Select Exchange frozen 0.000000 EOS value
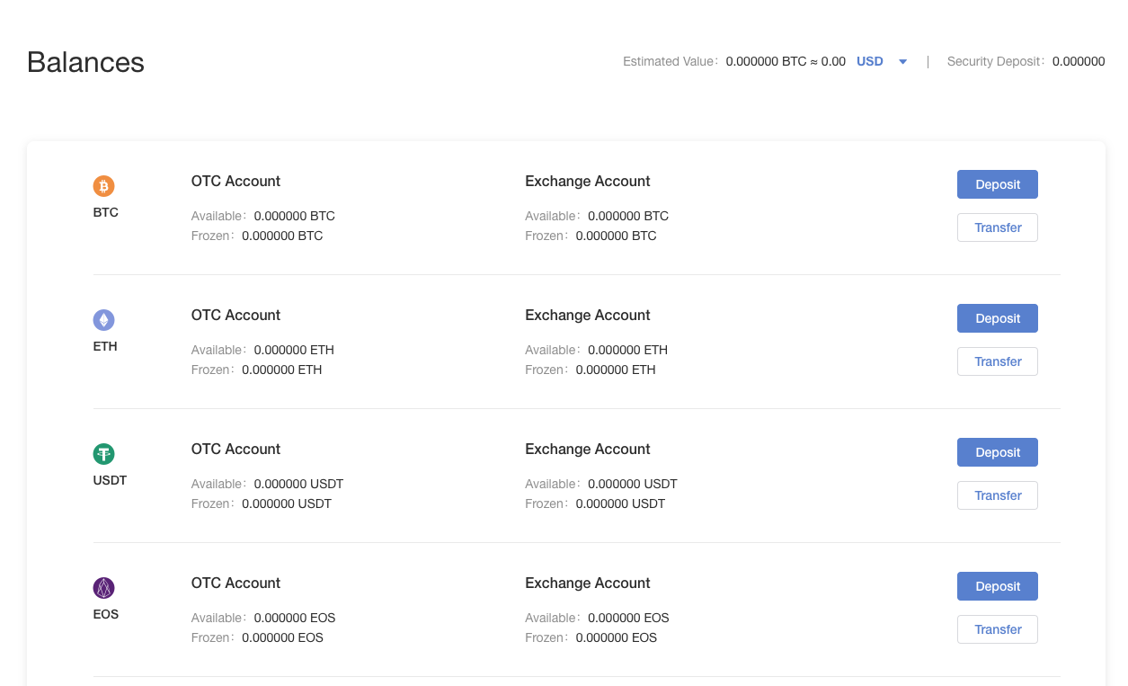The width and height of the screenshot is (1128, 686). [x=617, y=637]
